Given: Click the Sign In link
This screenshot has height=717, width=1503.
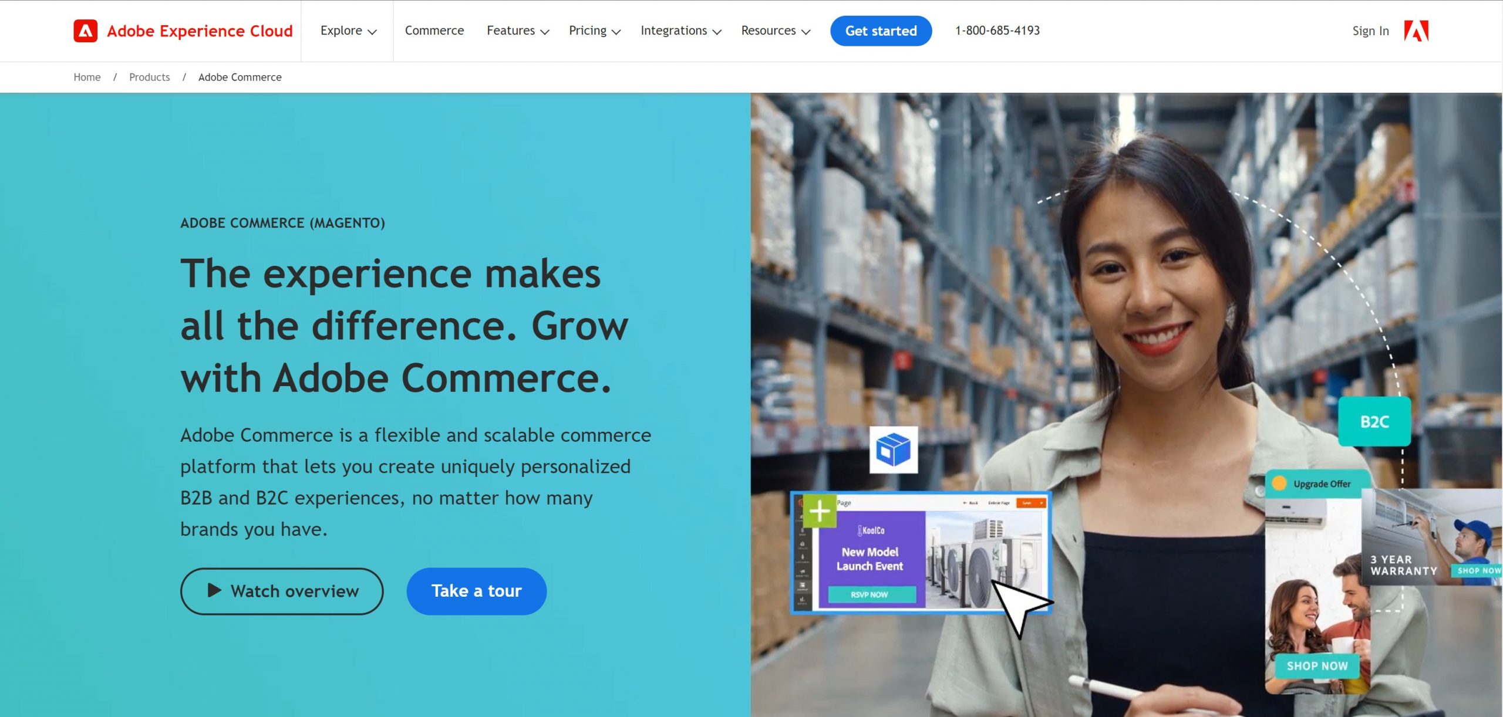Looking at the screenshot, I should [1370, 31].
